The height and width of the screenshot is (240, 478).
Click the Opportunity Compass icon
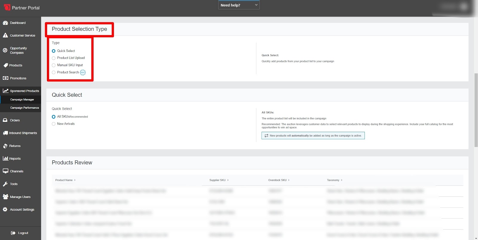(x=5, y=50)
